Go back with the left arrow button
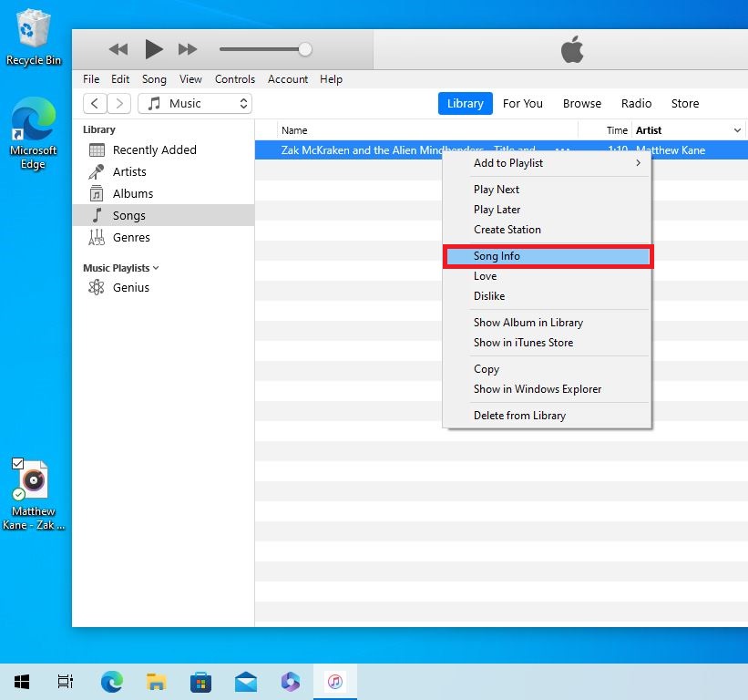The height and width of the screenshot is (700, 748). coord(95,104)
